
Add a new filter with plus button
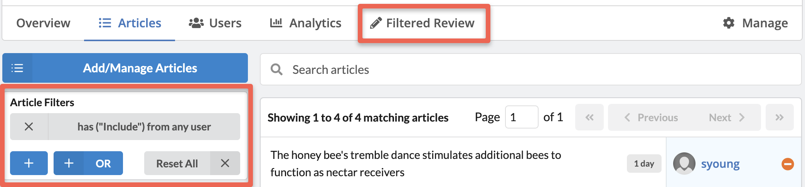(29, 163)
